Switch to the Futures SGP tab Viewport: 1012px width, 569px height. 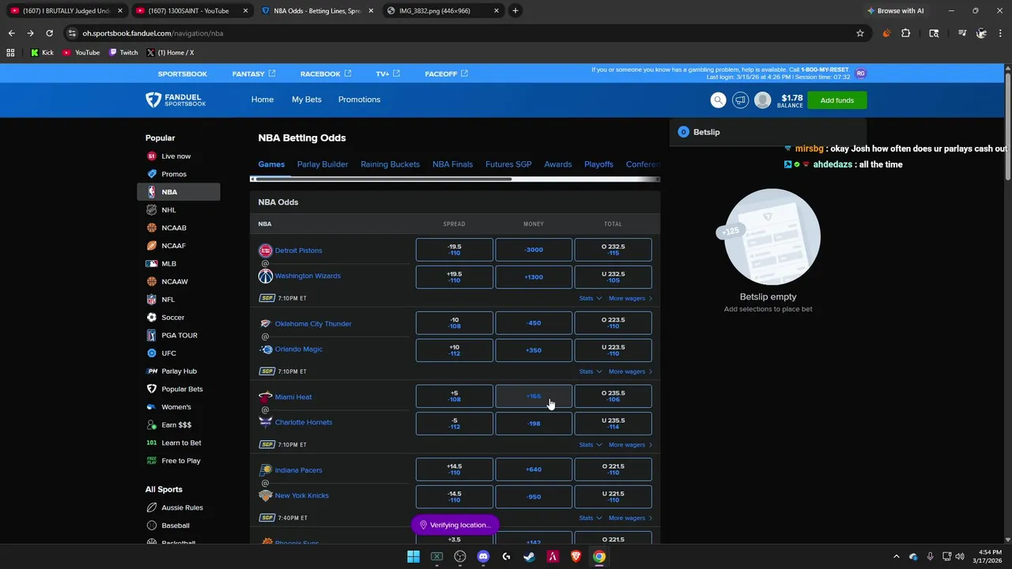tap(508, 164)
